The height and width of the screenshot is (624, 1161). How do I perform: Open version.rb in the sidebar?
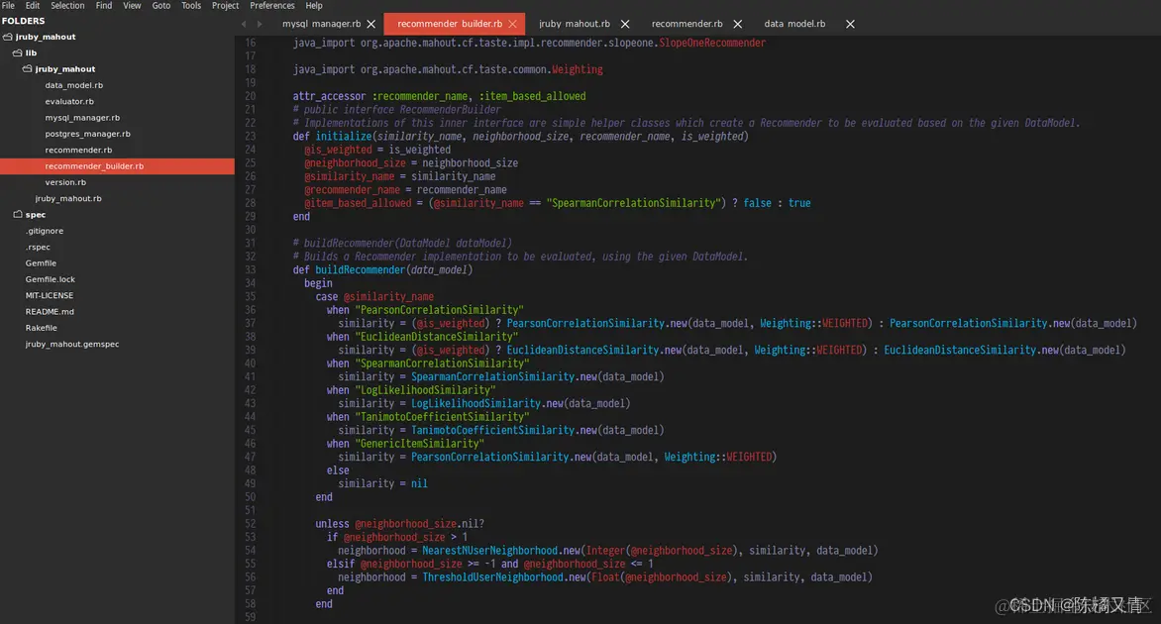pyautogui.click(x=65, y=182)
